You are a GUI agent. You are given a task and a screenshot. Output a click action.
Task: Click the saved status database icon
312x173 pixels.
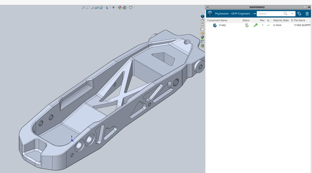pos(247,25)
